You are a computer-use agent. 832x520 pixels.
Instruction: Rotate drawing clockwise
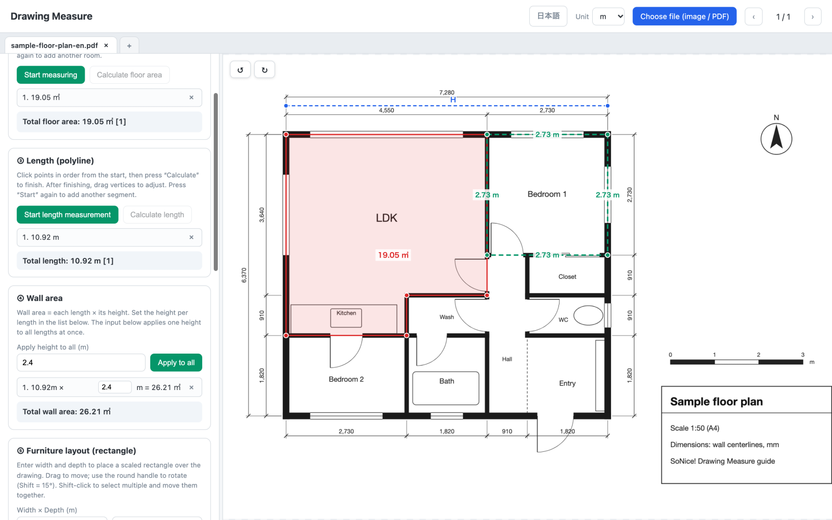tap(265, 70)
